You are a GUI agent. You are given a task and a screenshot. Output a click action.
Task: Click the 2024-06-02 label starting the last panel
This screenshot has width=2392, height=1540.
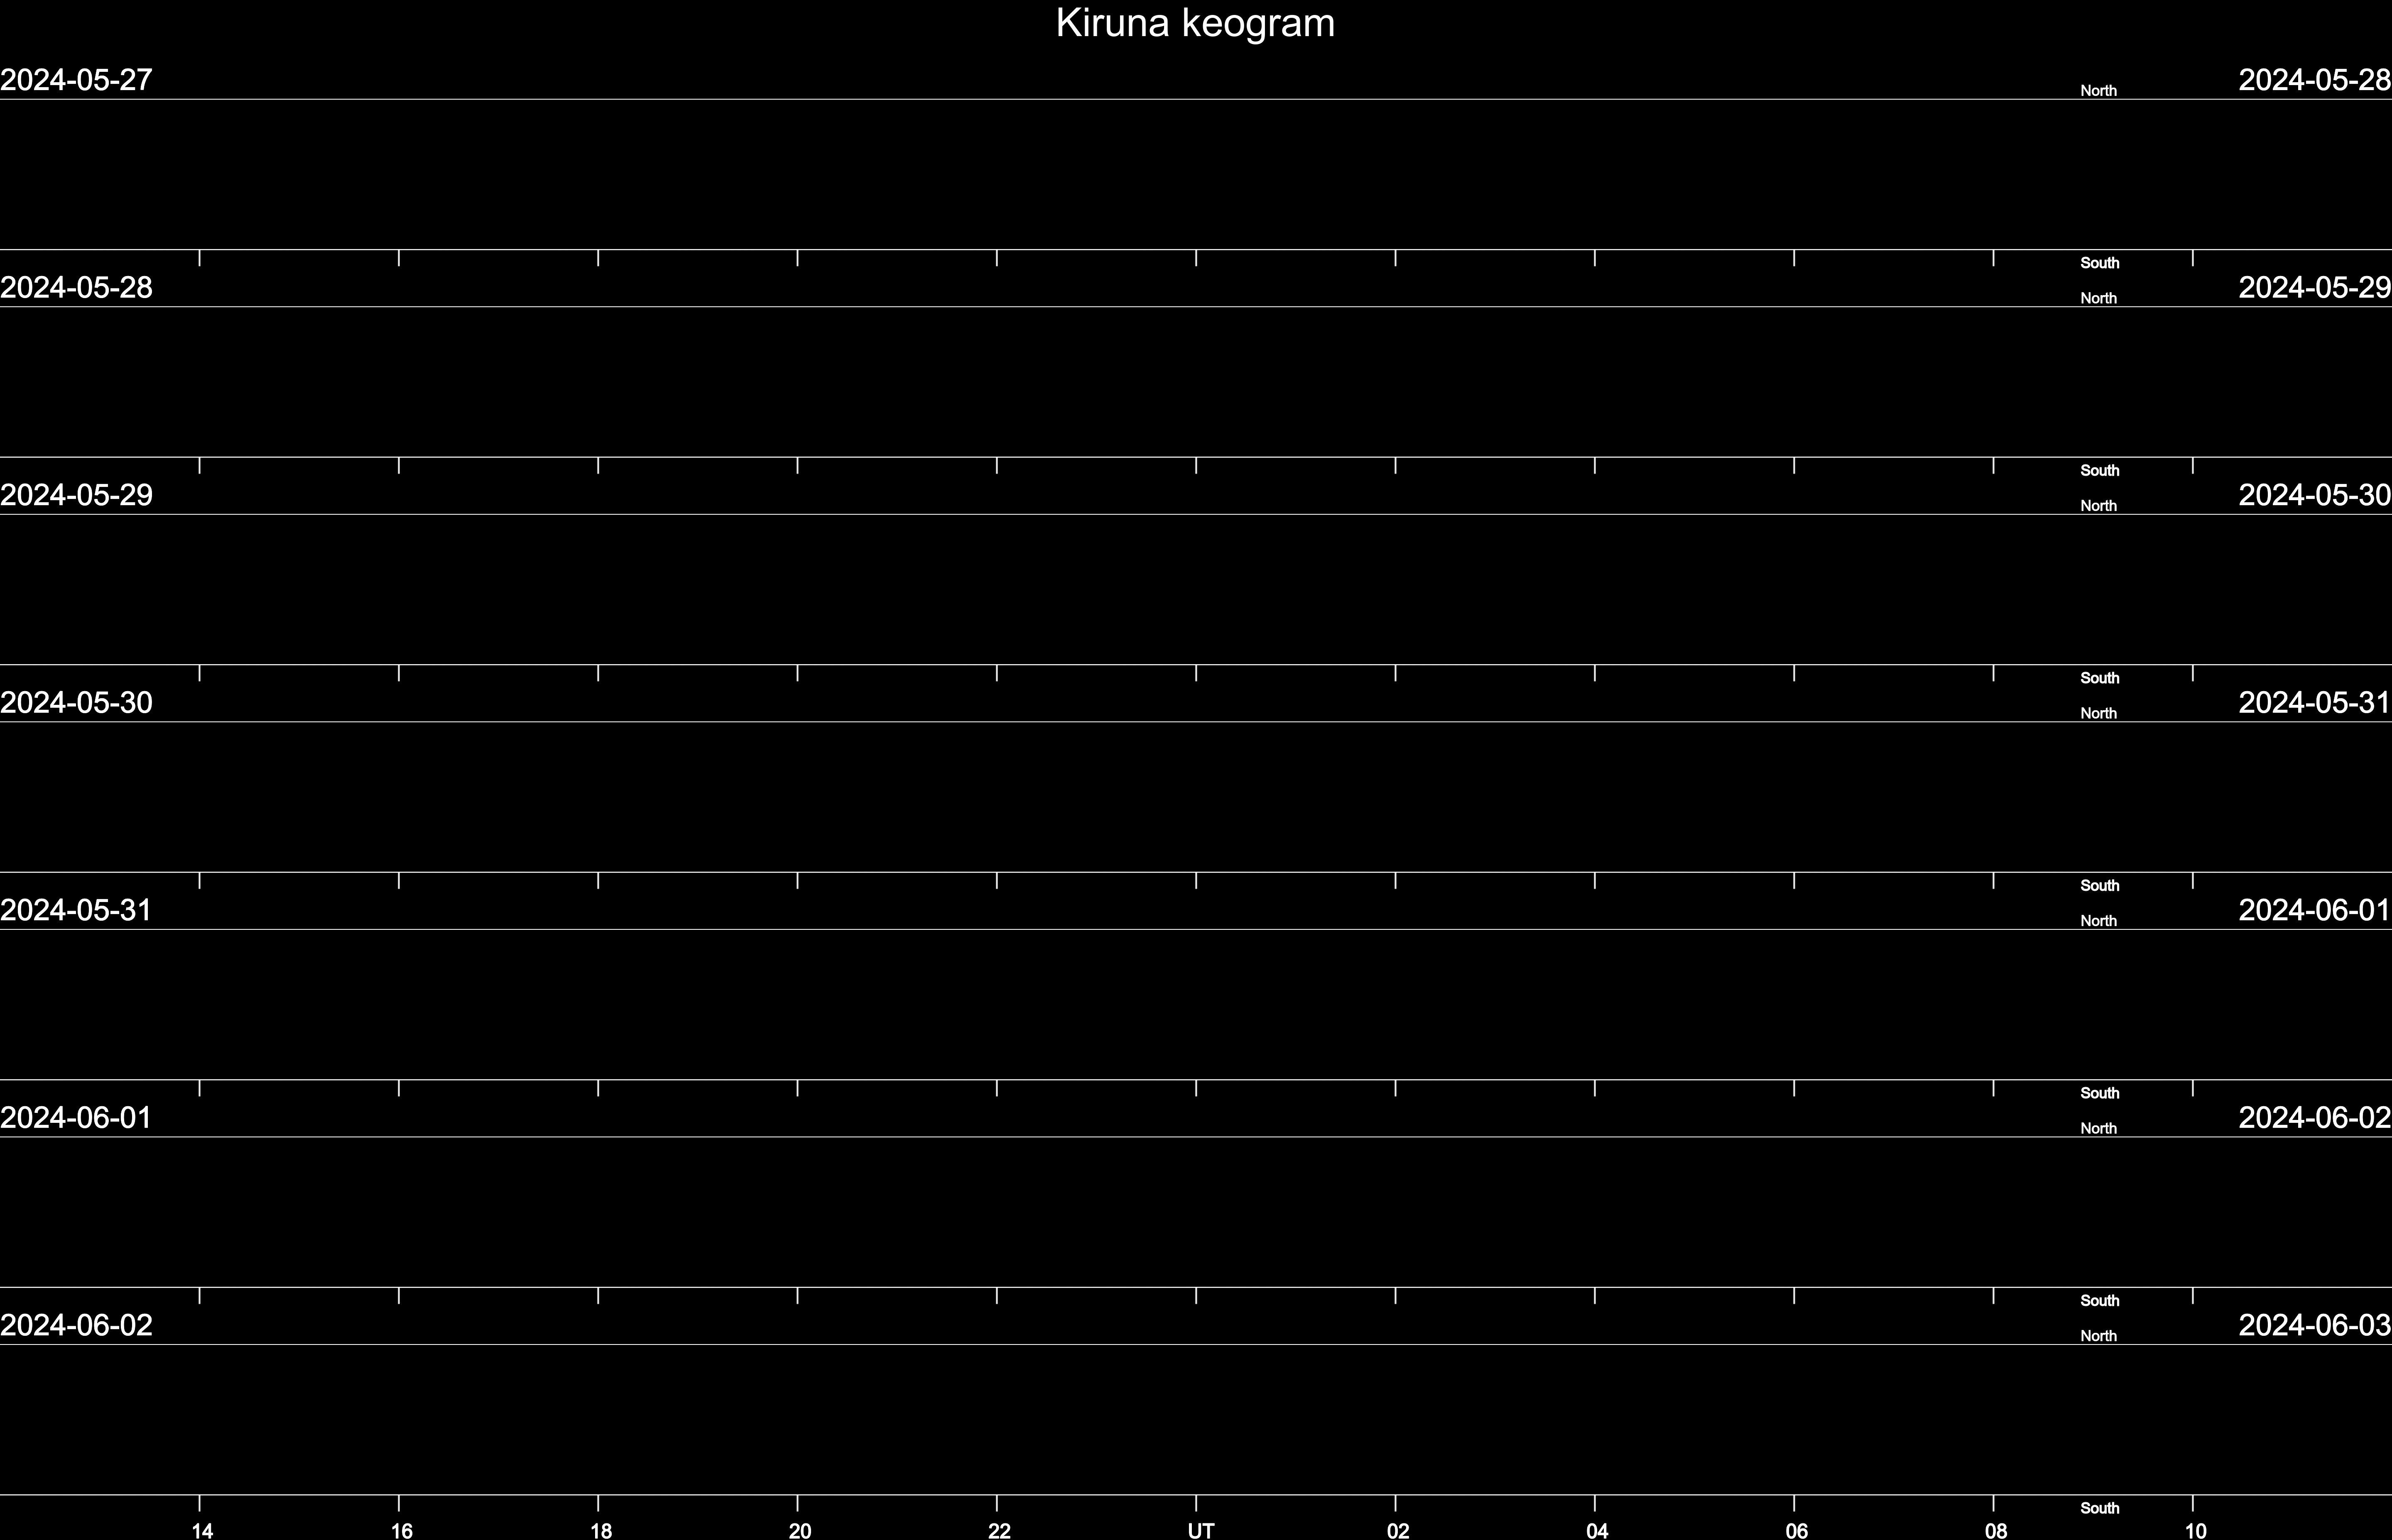(76, 1325)
